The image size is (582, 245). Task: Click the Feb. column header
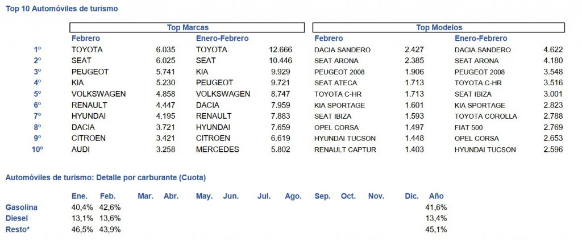pyautogui.click(x=108, y=196)
